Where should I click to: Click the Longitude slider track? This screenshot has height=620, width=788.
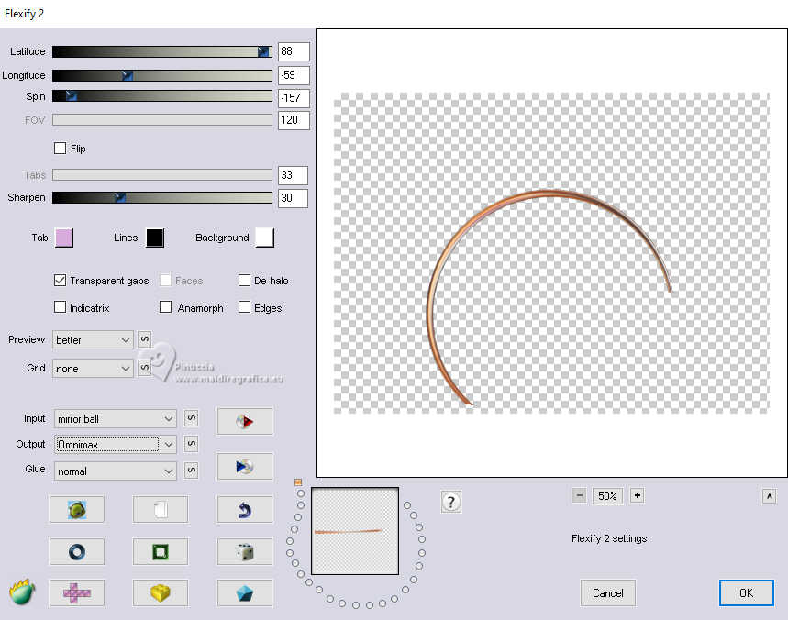162,75
